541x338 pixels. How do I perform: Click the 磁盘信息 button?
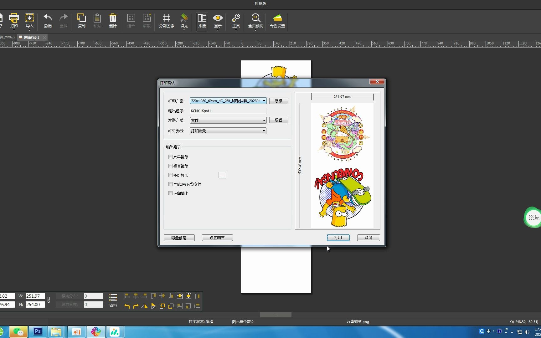tap(179, 238)
